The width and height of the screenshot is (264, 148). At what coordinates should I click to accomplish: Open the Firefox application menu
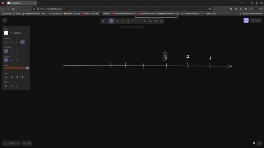[x=261, y=9]
